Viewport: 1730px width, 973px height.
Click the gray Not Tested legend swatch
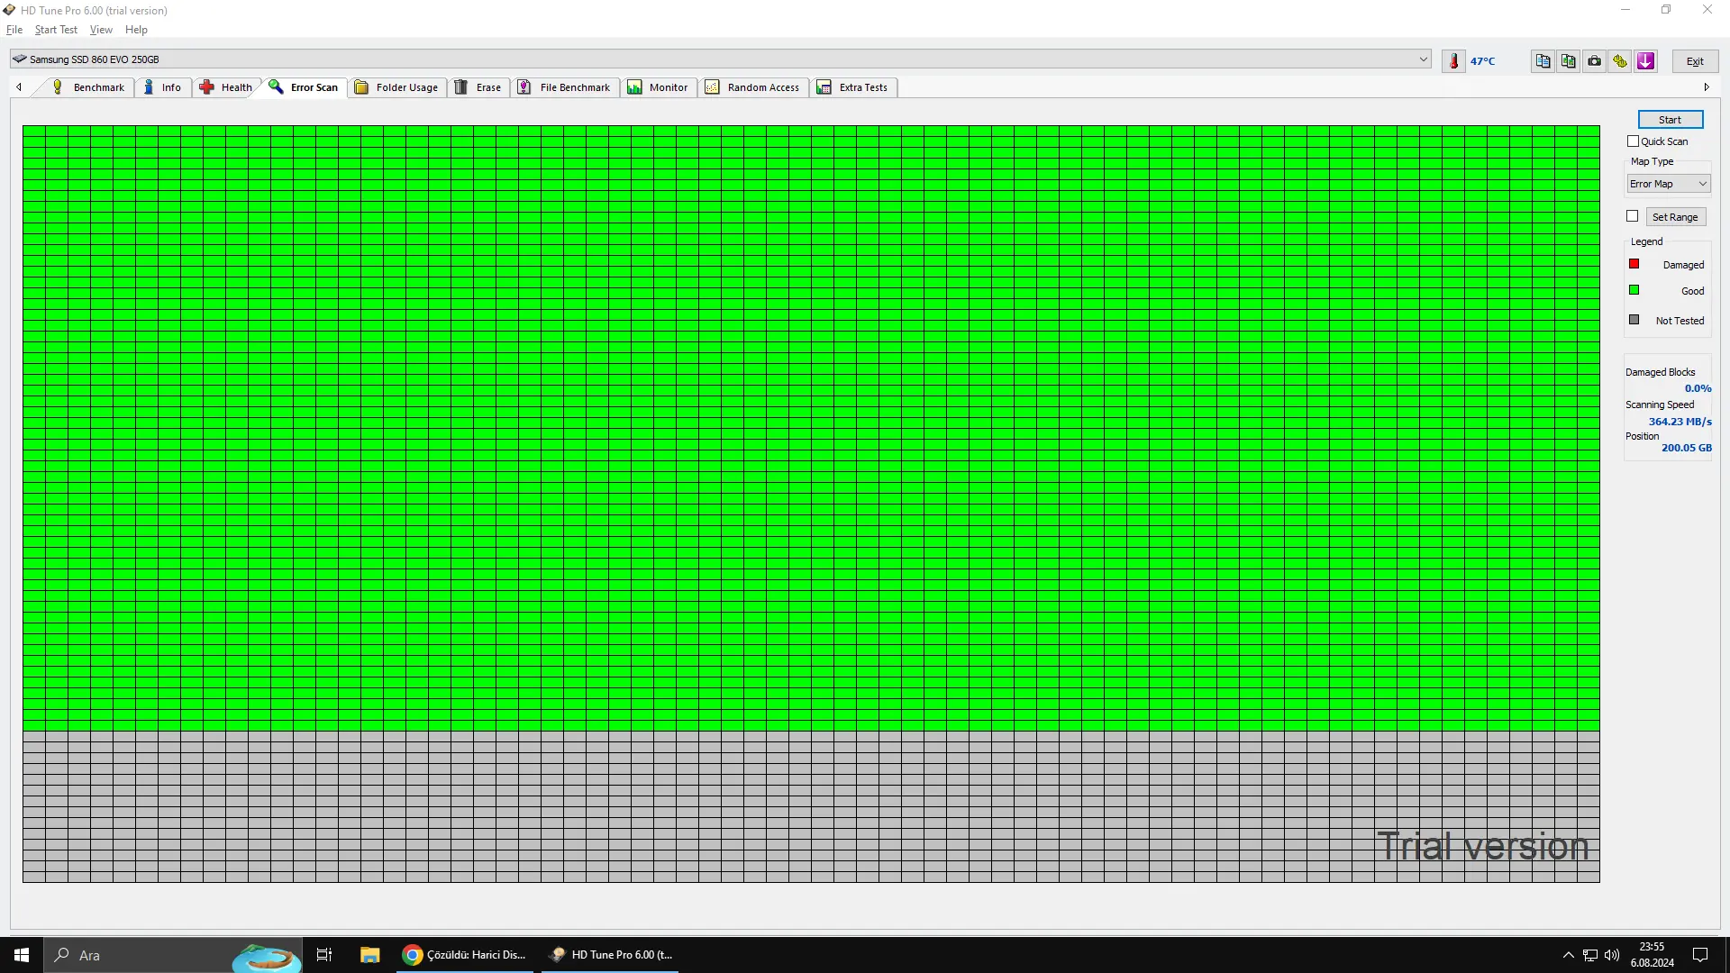[x=1634, y=320]
